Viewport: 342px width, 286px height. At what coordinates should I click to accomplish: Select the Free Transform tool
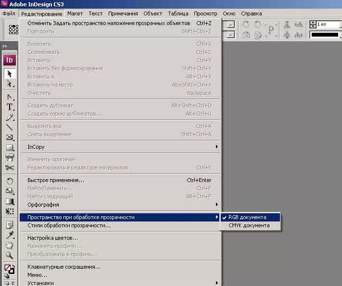pos(9,211)
